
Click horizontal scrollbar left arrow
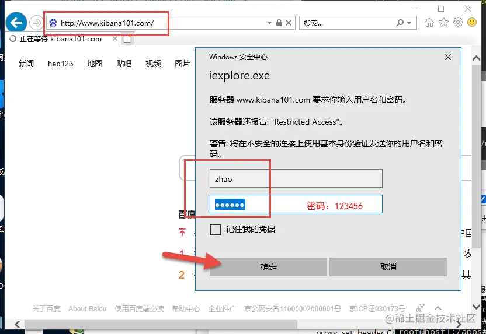[18, 324]
